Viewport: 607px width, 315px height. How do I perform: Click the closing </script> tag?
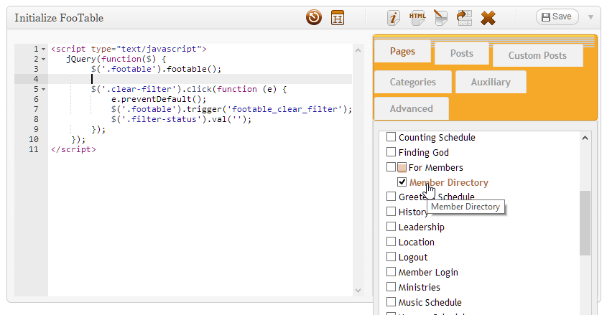pyautogui.click(x=73, y=149)
